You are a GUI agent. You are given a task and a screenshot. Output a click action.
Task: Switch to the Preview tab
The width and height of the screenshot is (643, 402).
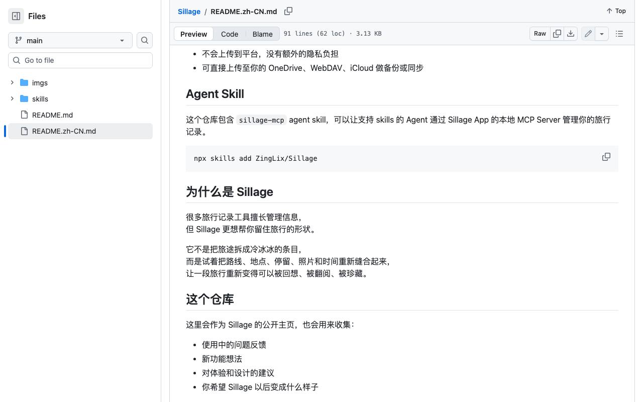click(x=193, y=34)
